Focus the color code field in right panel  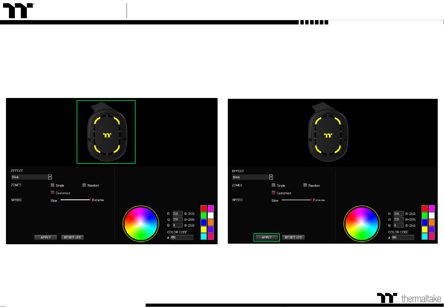(402, 237)
